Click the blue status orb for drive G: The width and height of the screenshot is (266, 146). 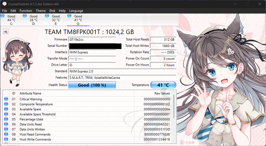point(69,16)
